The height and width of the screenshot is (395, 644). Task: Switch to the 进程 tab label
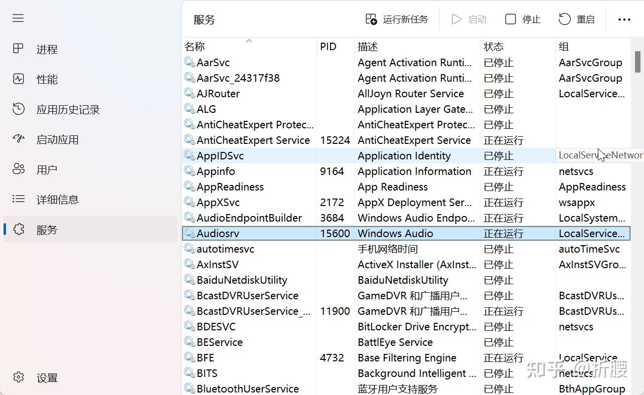(x=47, y=49)
